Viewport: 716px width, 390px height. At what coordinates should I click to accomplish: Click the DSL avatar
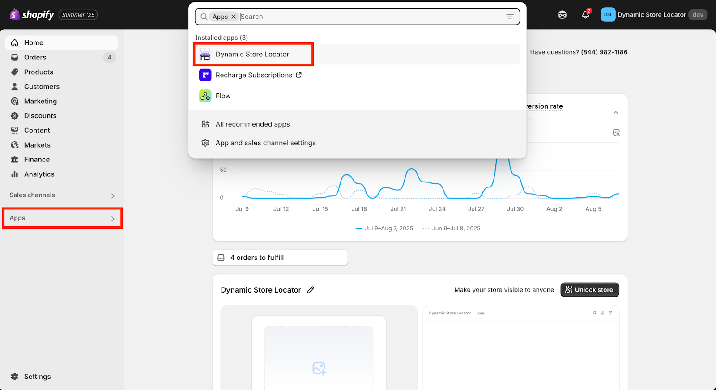point(608,15)
